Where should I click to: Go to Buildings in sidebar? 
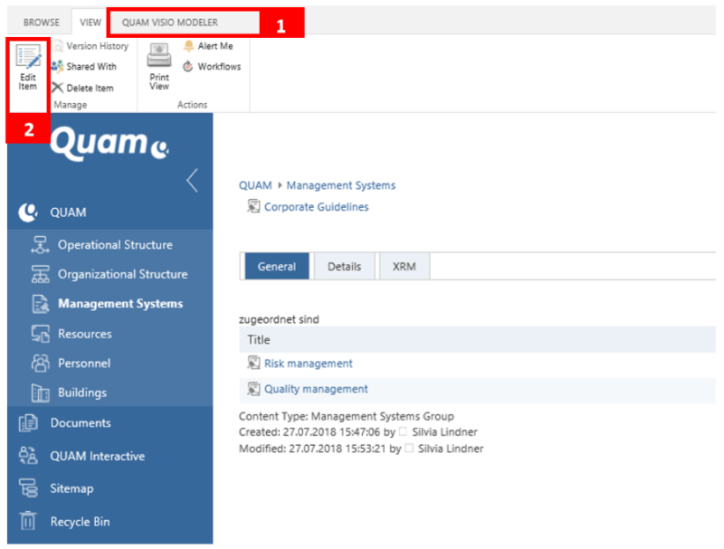coord(82,393)
